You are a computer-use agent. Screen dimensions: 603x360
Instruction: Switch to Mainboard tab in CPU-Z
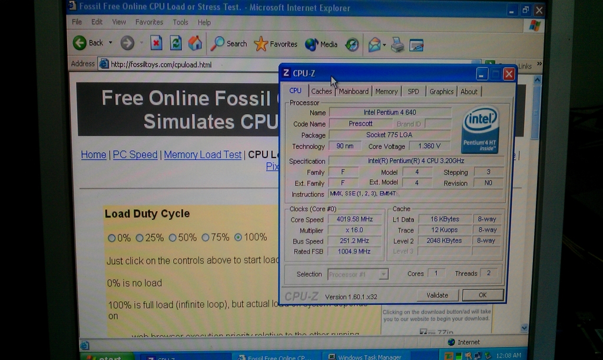(353, 91)
